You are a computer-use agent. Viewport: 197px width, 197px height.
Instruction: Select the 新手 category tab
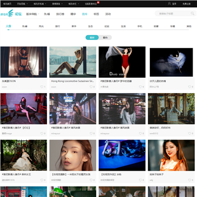click(x=74, y=26)
